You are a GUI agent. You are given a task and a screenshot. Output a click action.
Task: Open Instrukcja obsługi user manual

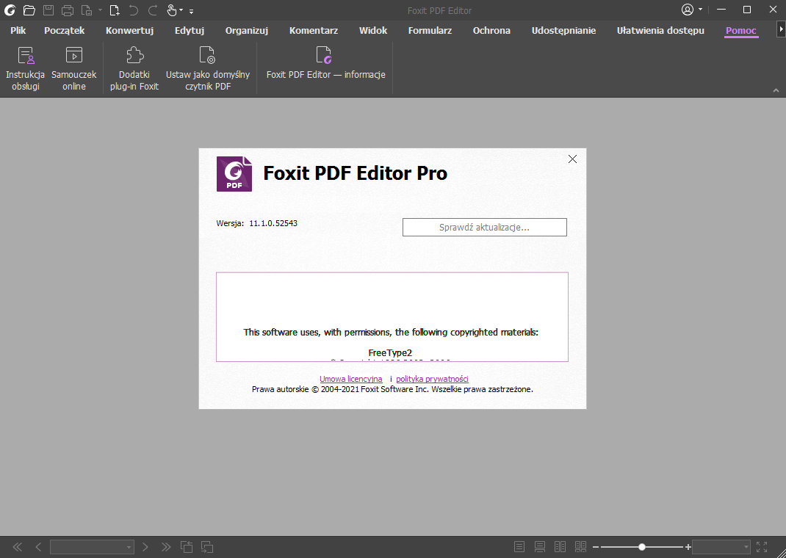tap(26, 68)
